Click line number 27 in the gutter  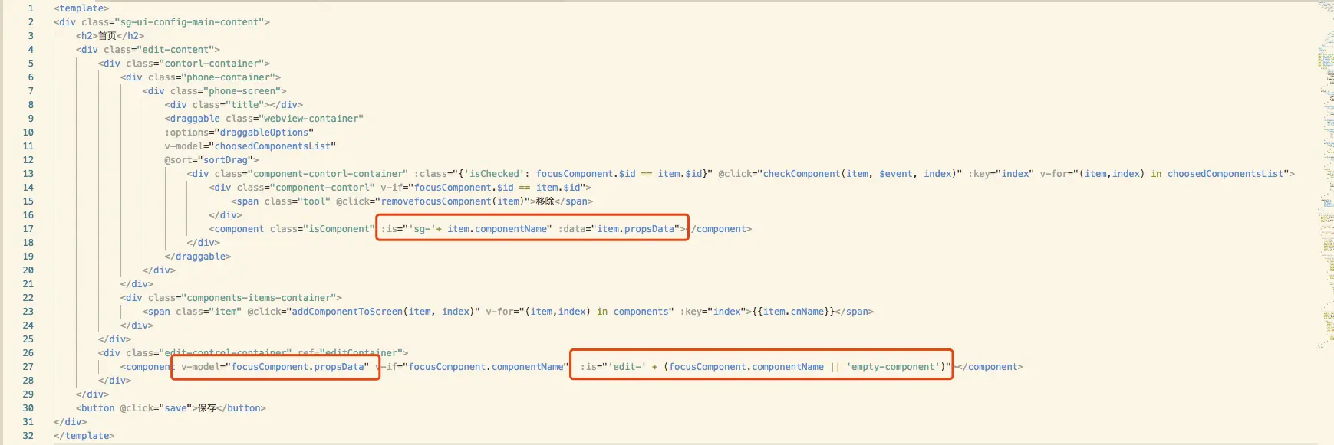click(28, 367)
